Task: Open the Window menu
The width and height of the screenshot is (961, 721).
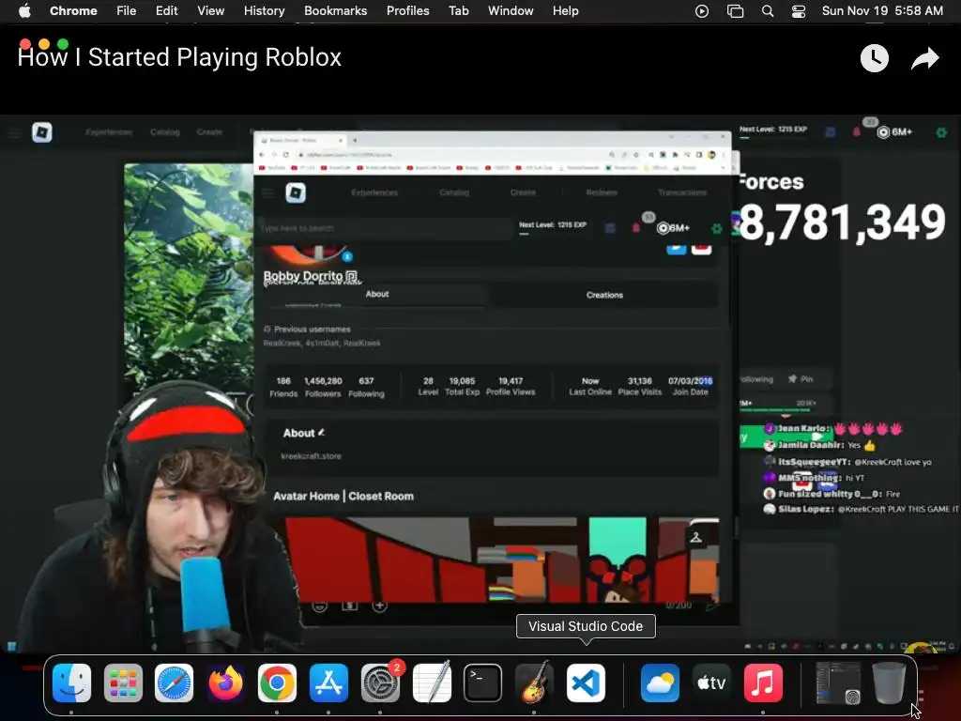Action: pyautogui.click(x=511, y=11)
